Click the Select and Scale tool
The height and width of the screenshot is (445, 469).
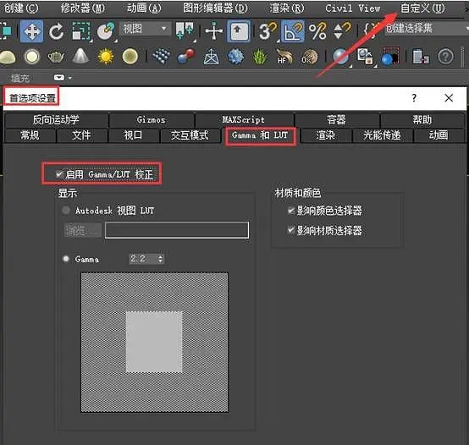pos(81,31)
